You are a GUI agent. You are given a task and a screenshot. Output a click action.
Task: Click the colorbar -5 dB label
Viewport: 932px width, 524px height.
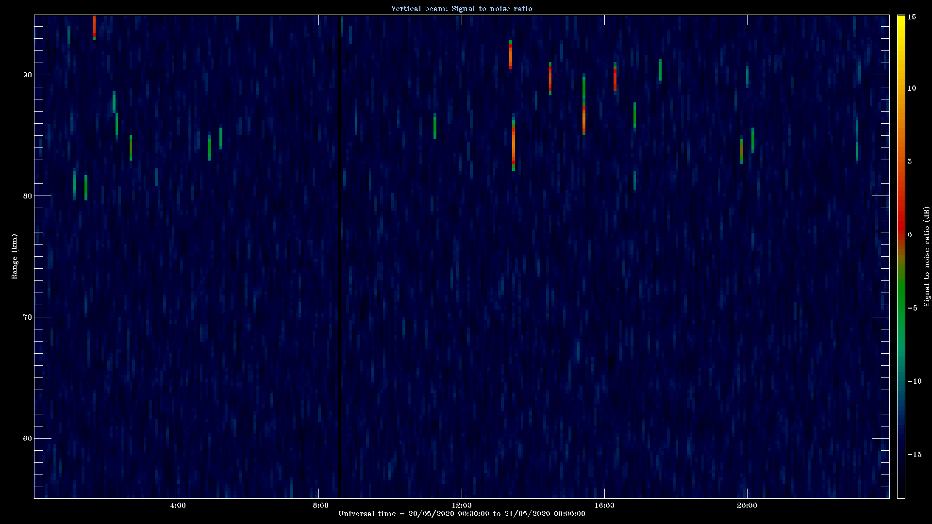coord(912,308)
